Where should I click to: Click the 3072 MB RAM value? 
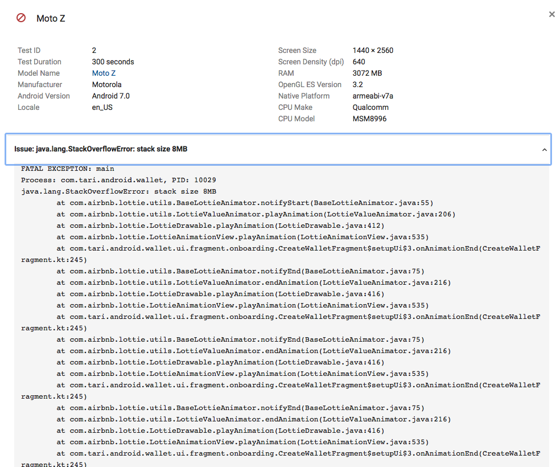click(367, 73)
